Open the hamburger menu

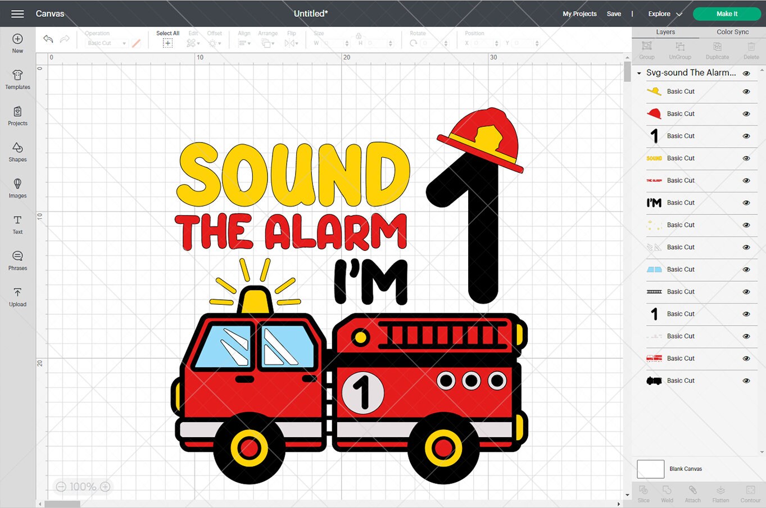click(x=16, y=13)
